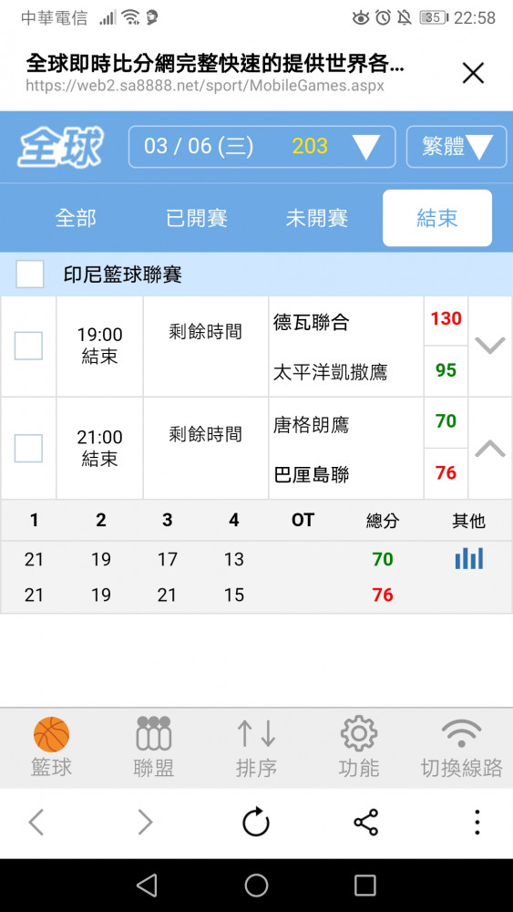Go back with the browser back arrow
Screen dimensions: 513x912
click(x=36, y=823)
